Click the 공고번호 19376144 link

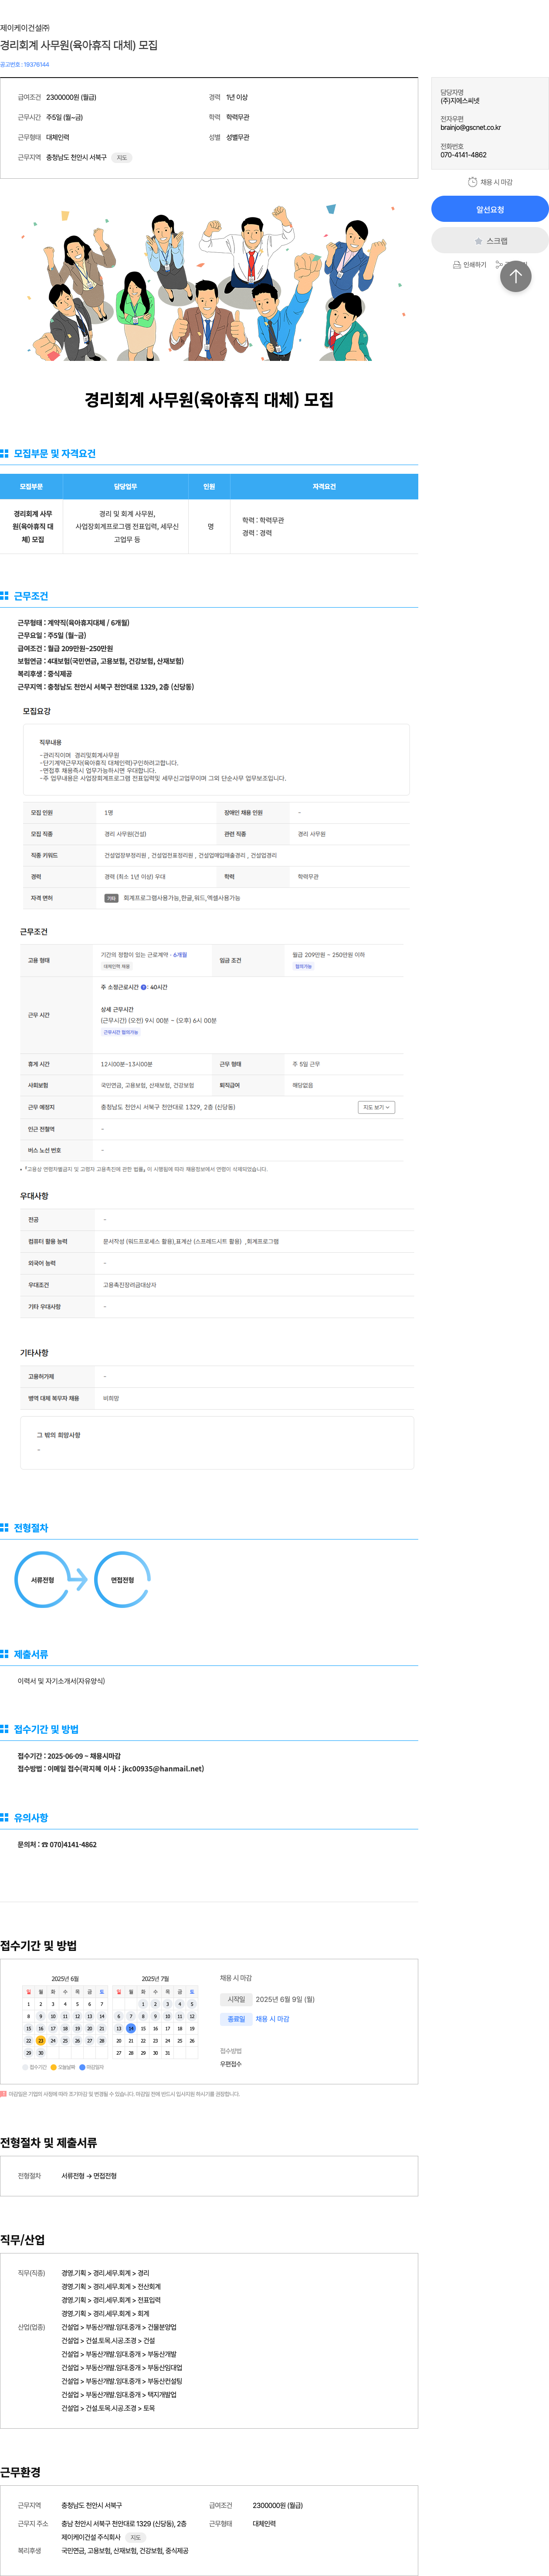coord(25,64)
